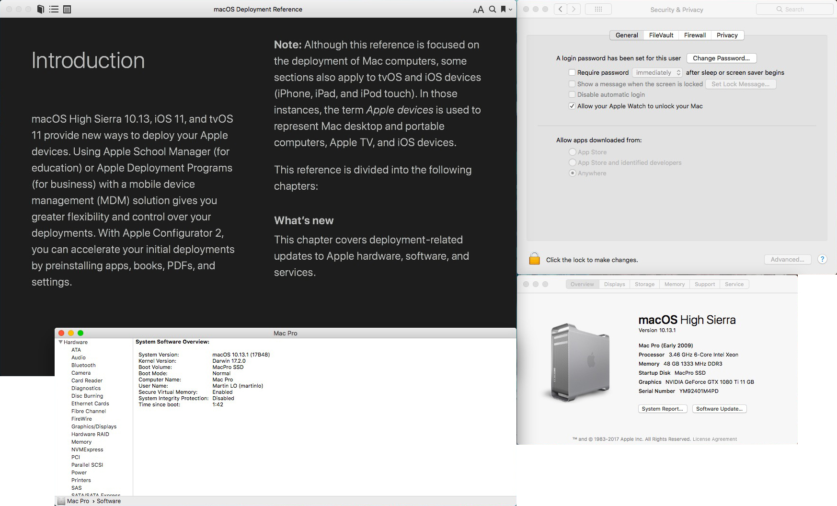Click the Change Password button
The image size is (837, 506).
click(721, 58)
